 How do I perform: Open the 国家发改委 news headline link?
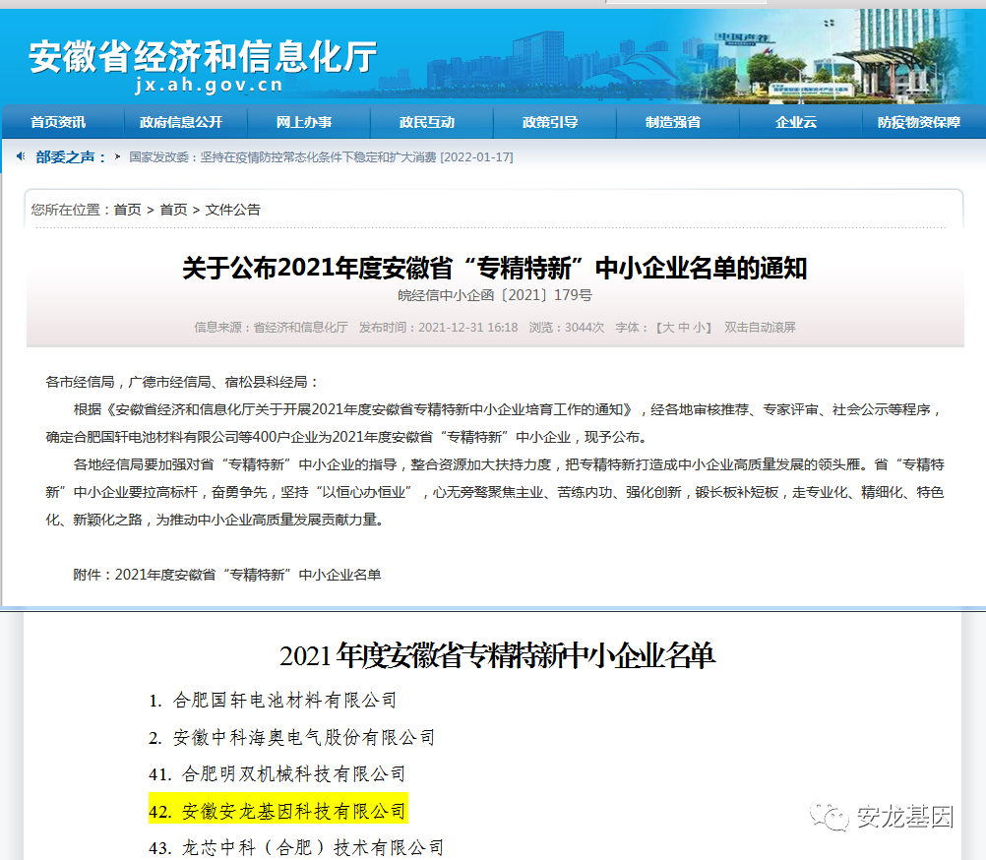tap(321, 157)
